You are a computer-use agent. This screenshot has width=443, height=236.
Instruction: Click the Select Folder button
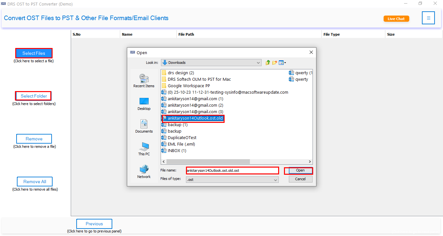click(x=34, y=96)
